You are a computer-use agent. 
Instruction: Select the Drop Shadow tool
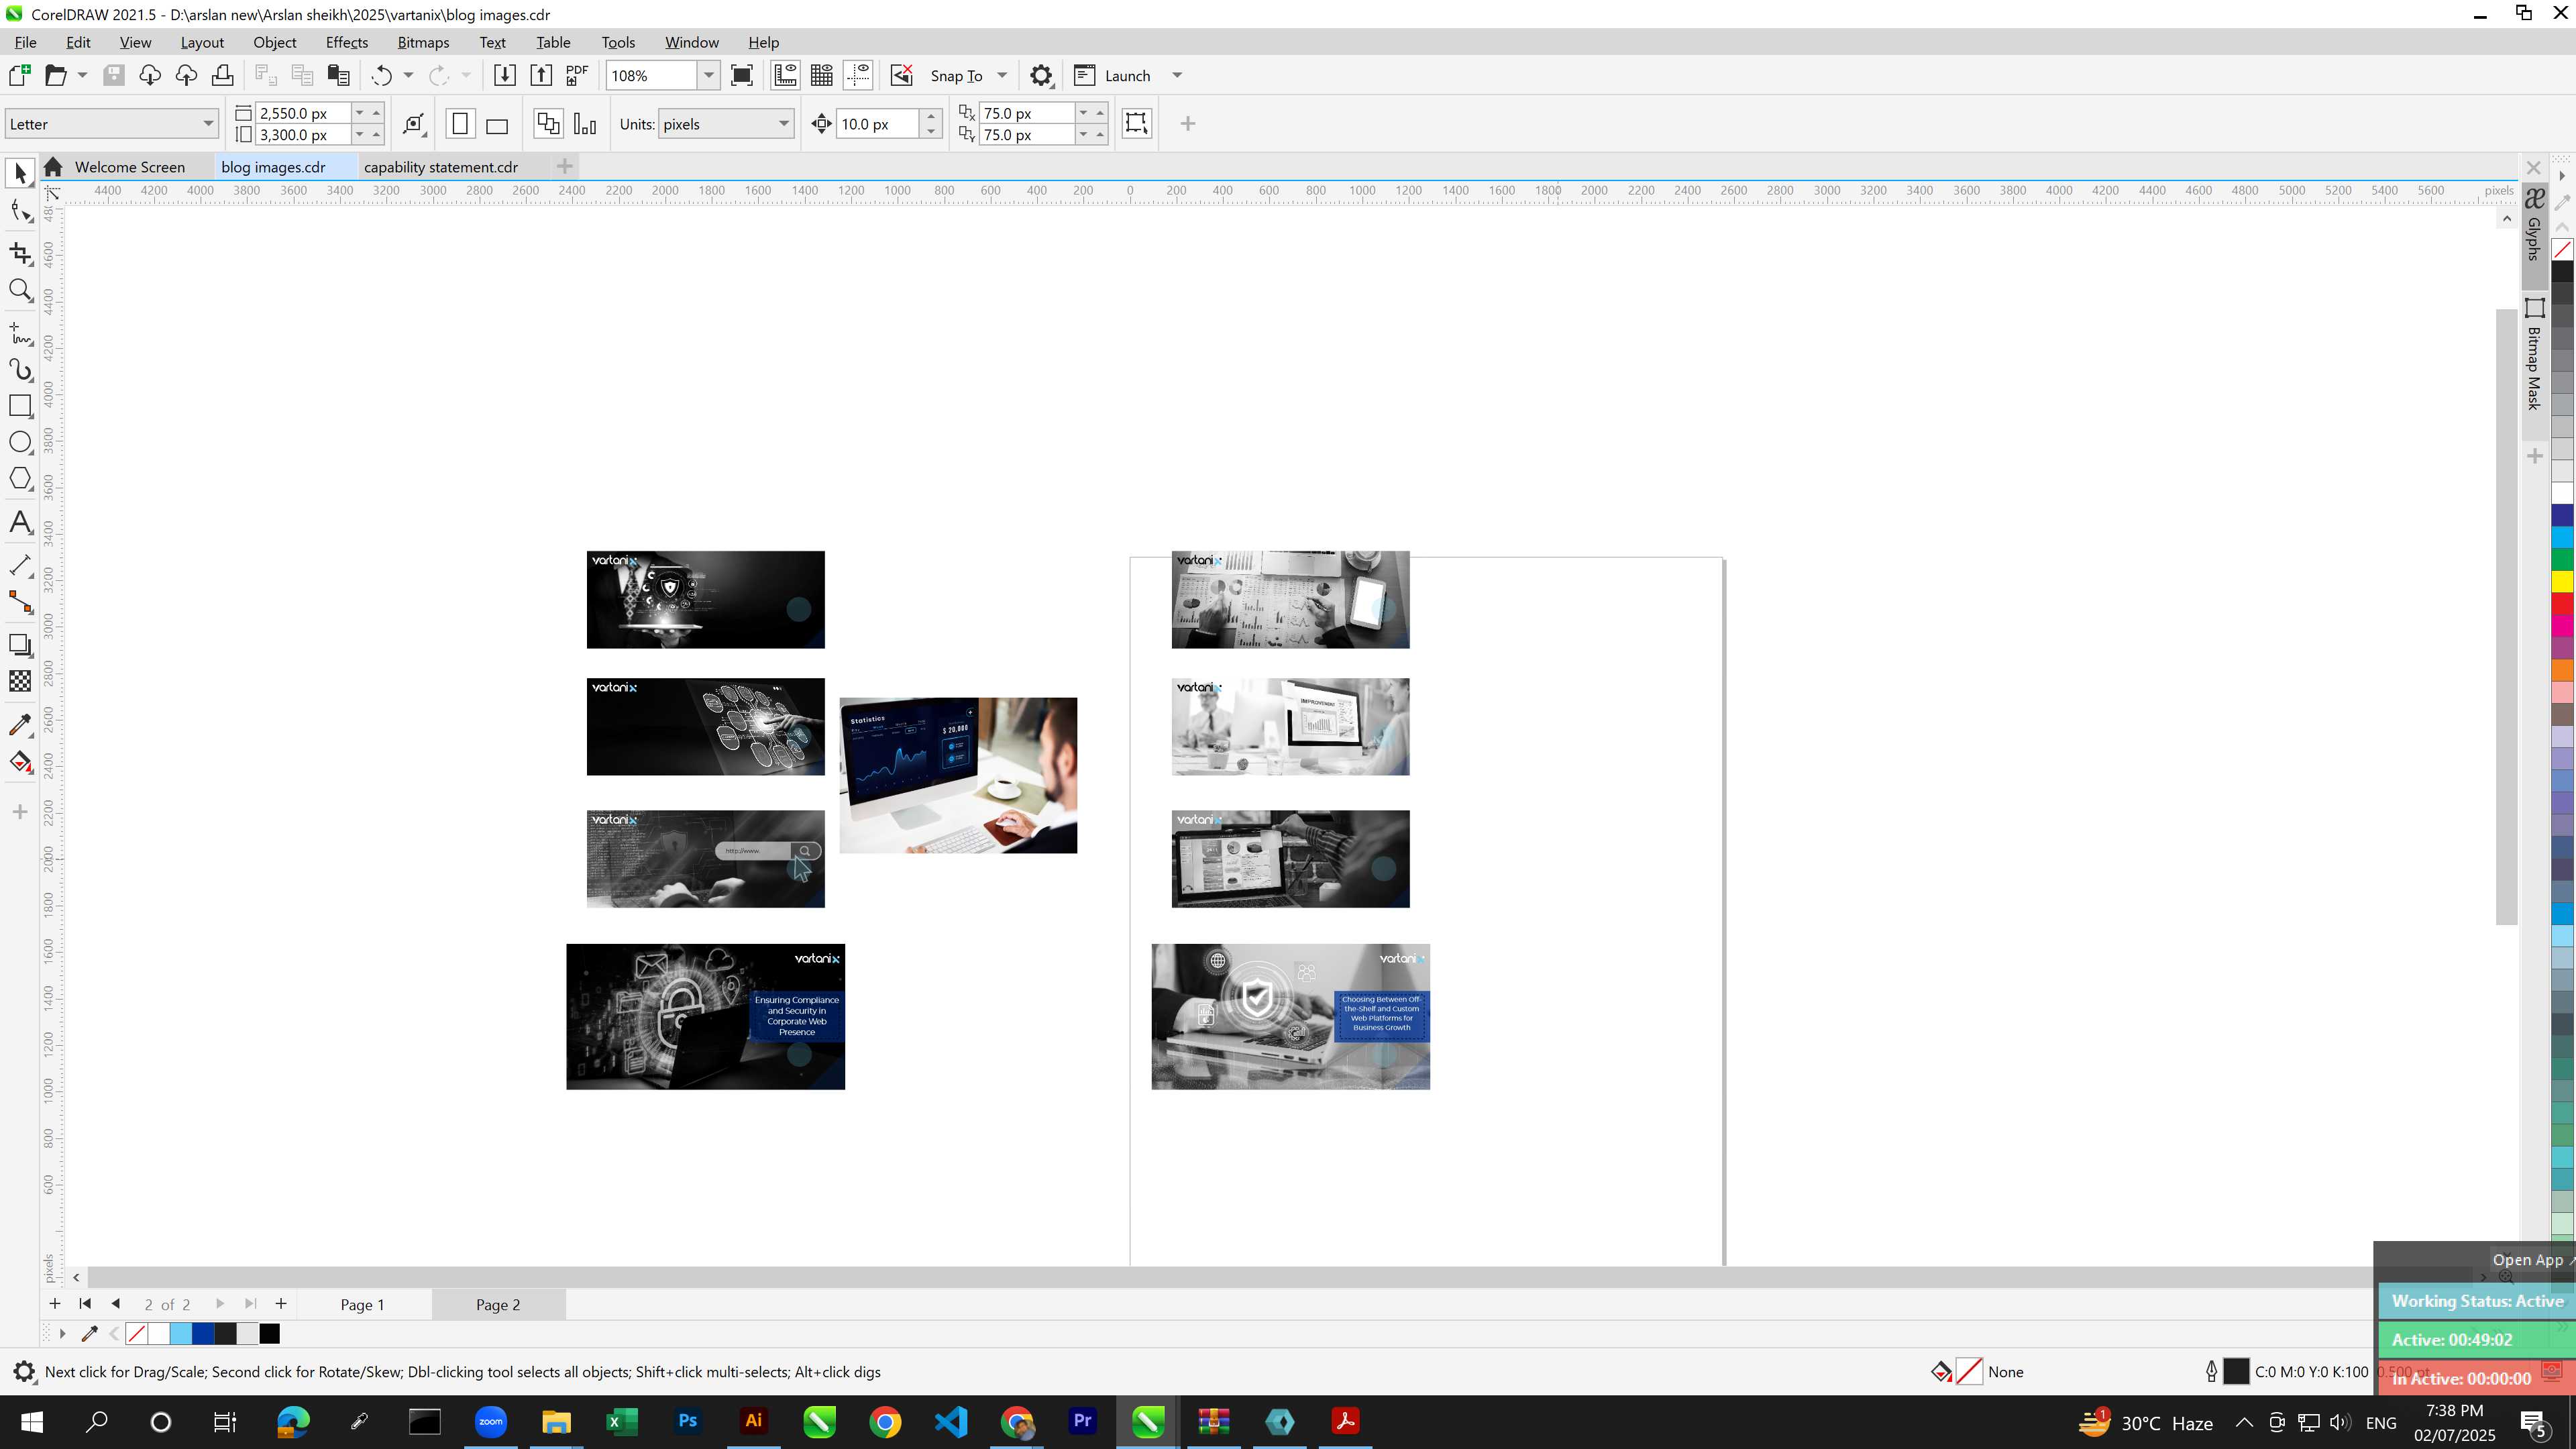(20, 645)
